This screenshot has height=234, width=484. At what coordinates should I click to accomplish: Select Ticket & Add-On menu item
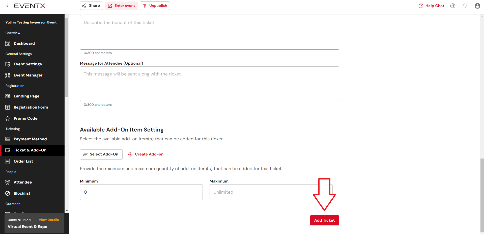32,150
